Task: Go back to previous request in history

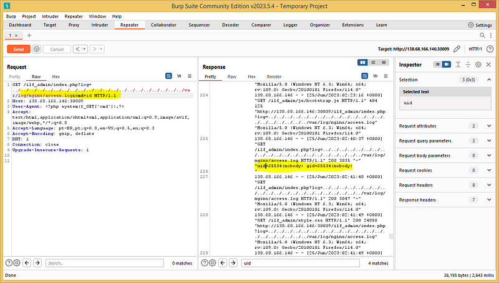Action: [77, 49]
